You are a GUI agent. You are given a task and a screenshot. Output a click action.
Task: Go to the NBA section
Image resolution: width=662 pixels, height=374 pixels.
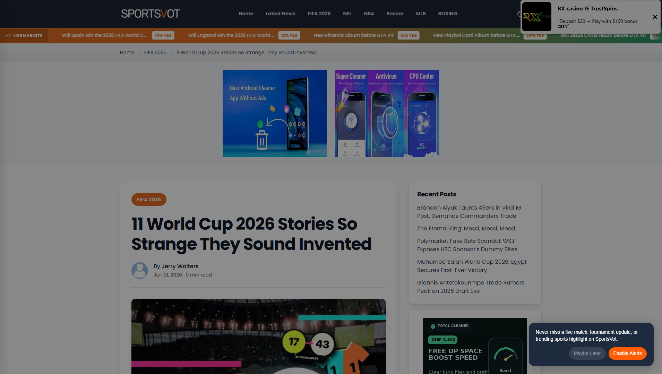coord(369,14)
